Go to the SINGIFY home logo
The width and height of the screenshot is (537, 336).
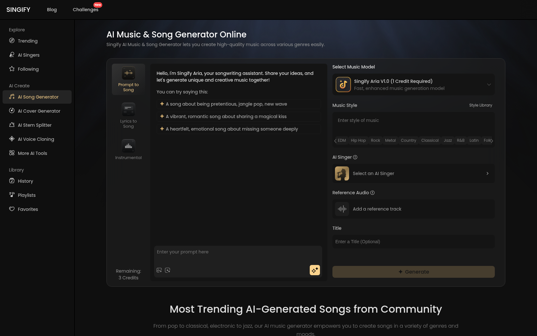tap(18, 10)
